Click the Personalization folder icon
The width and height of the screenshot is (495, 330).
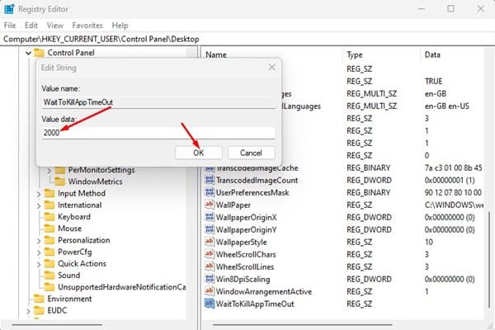[x=49, y=240]
